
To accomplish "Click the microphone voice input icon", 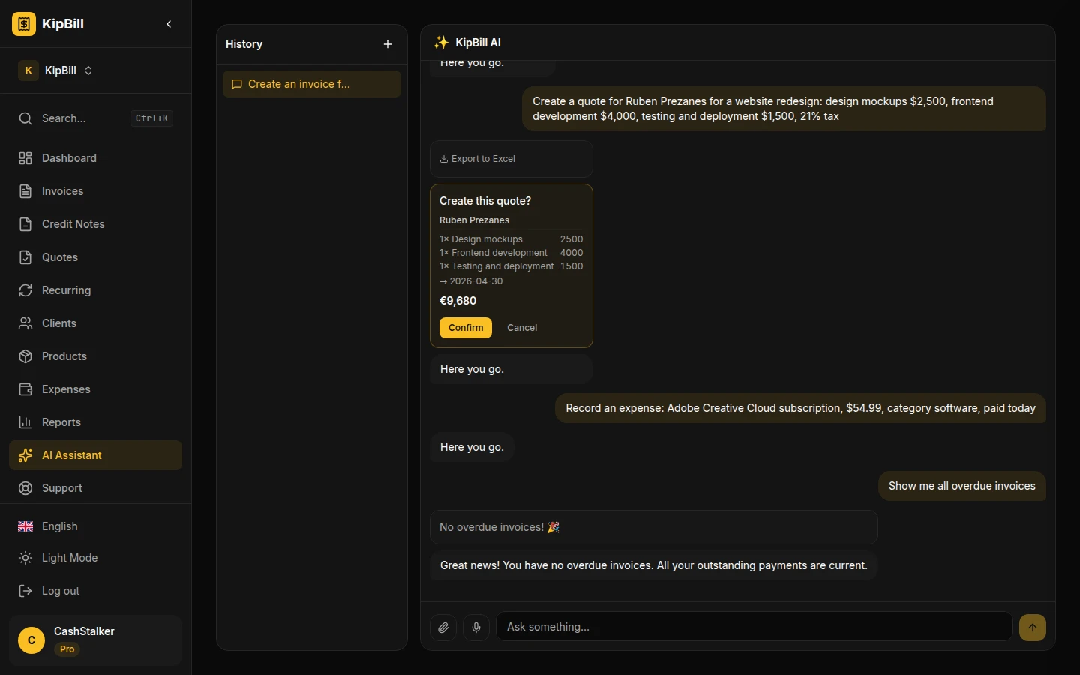I will 476,627.
